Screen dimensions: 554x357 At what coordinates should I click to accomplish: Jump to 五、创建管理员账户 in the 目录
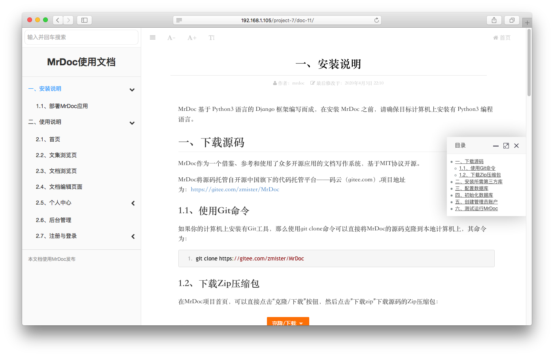476,202
